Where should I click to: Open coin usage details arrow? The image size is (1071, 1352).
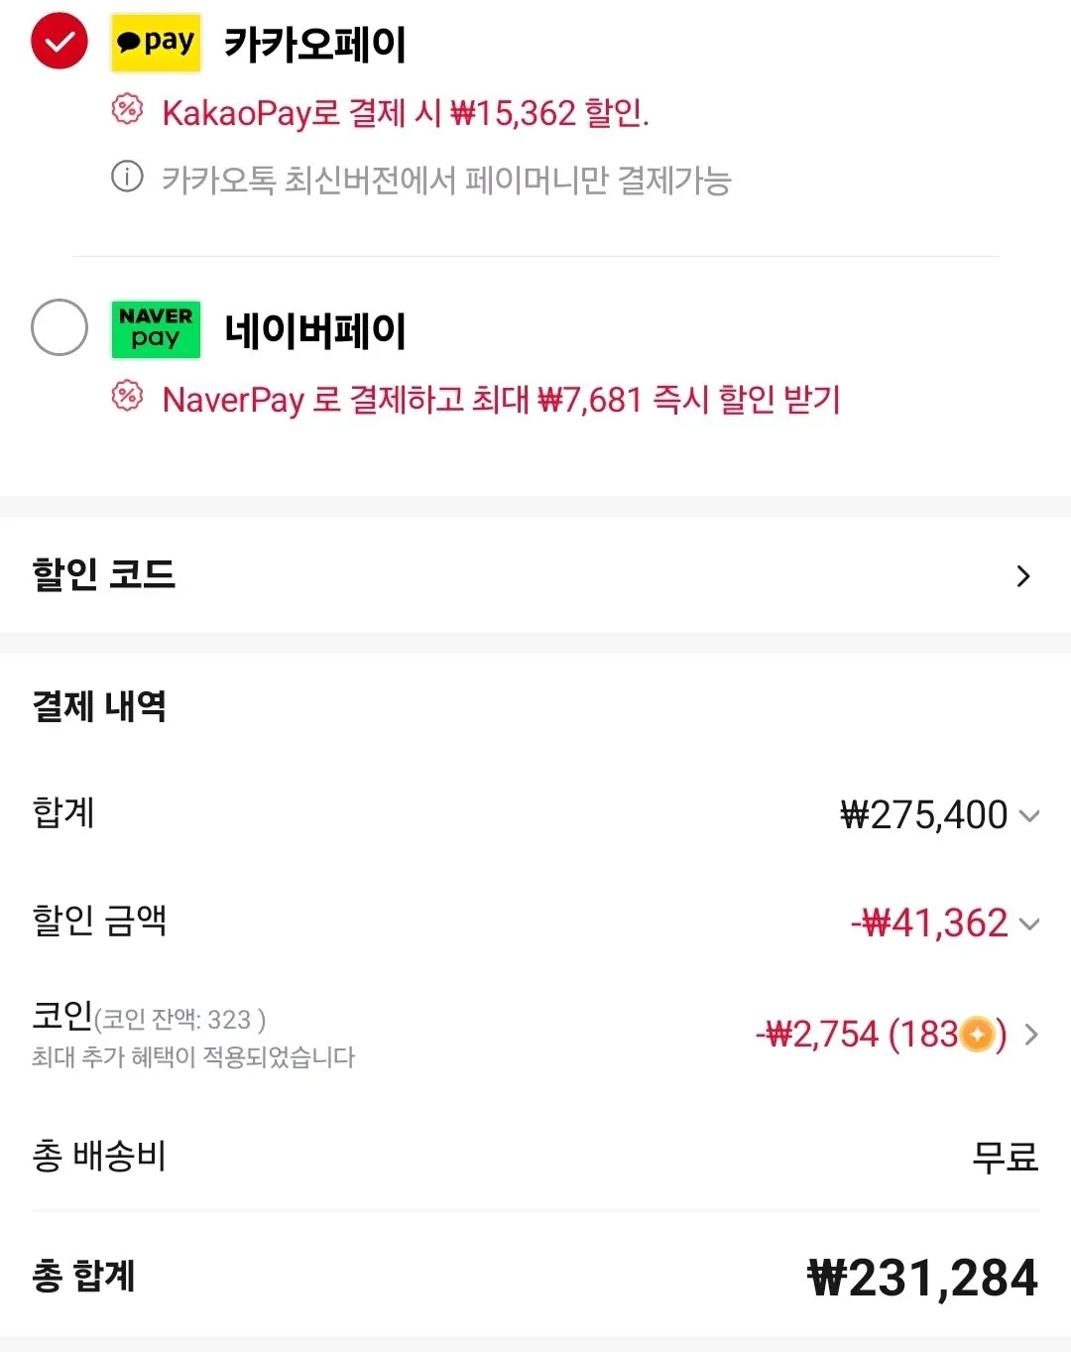1031,1035
